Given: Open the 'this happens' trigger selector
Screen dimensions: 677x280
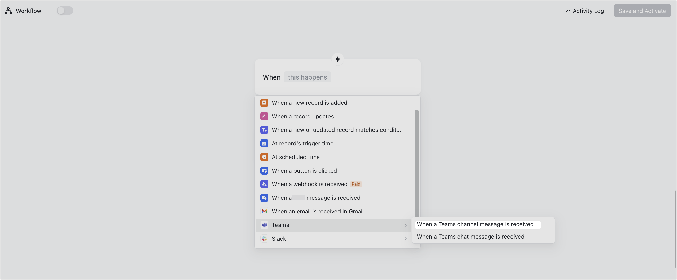Looking at the screenshot, I should click(307, 77).
